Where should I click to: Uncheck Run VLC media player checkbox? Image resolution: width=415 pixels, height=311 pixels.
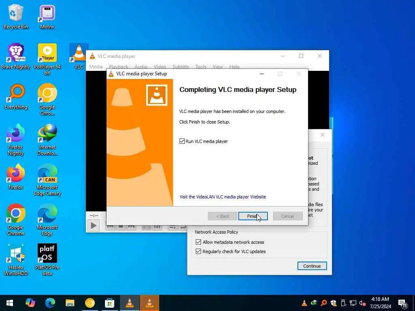[182, 141]
